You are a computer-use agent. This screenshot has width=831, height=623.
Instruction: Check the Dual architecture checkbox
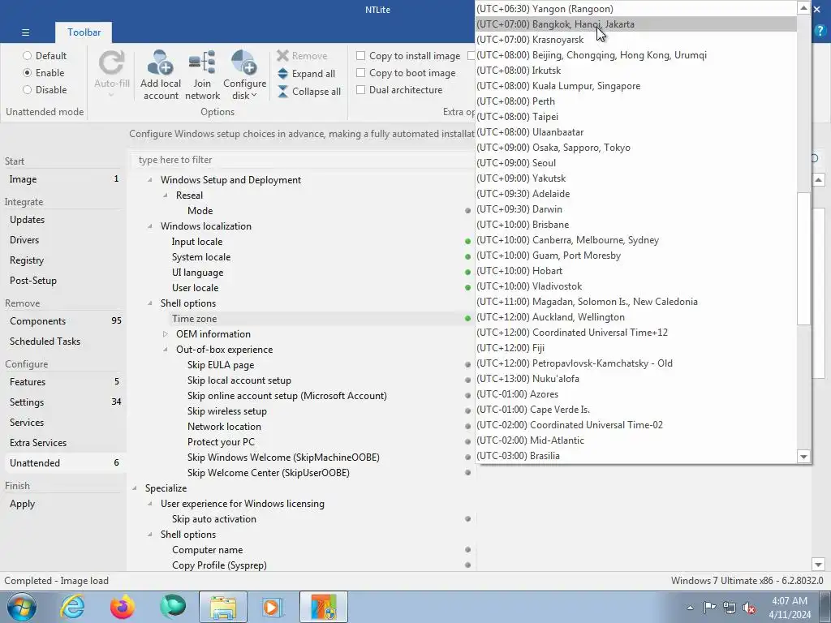[x=360, y=89]
